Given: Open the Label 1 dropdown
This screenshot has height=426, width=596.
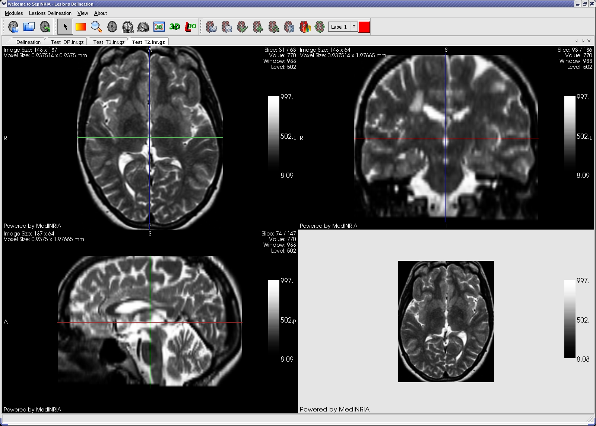Looking at the screenshot, I should tap(343, 27).
